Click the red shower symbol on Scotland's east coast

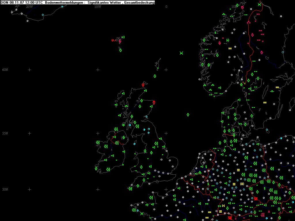pos(154,103)
